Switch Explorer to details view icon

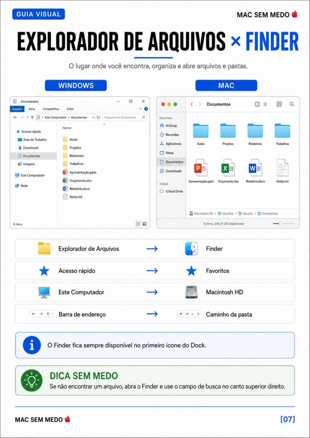[x=138, y=224]
